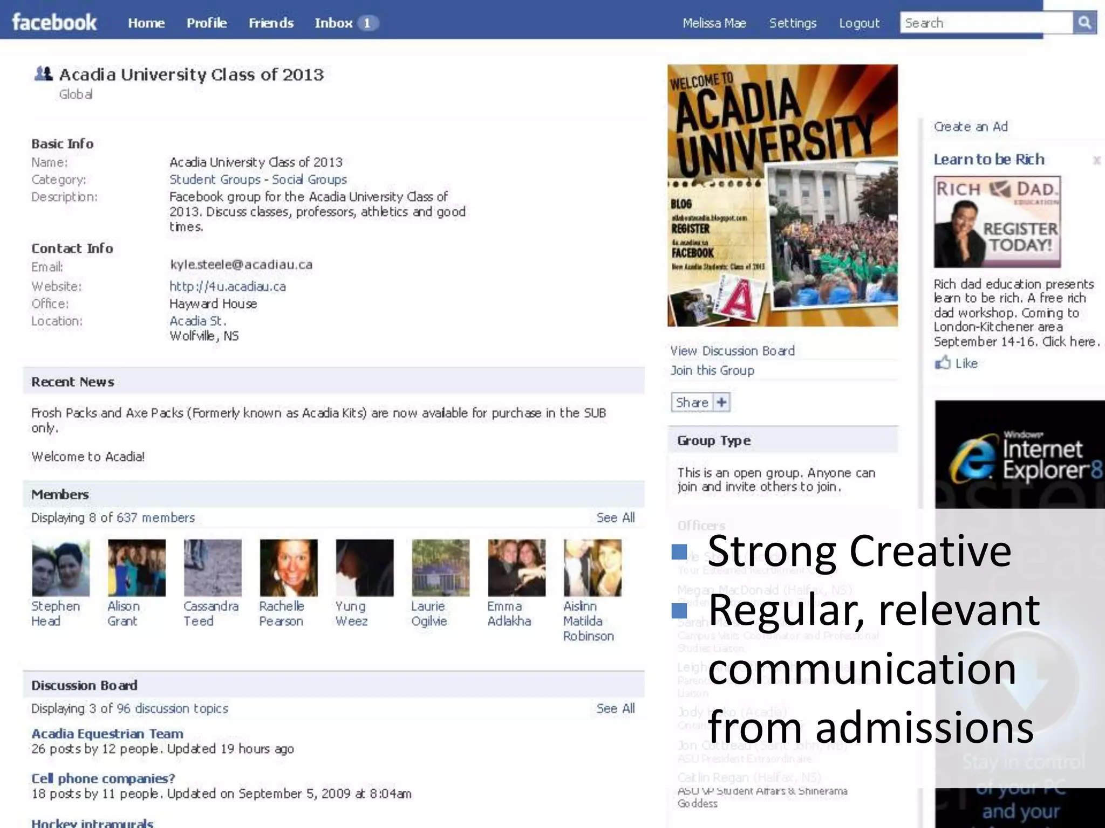
Task: Open the Acadia Equestrian Team topic
Action: pos(107,734)
